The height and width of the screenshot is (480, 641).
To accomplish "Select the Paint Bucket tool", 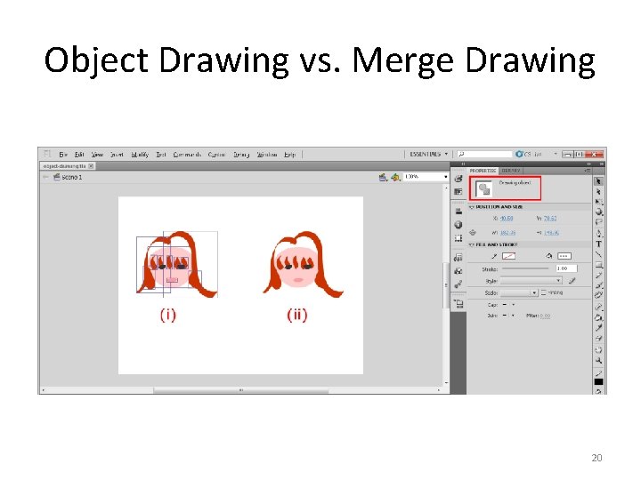I will coord(598,317).
